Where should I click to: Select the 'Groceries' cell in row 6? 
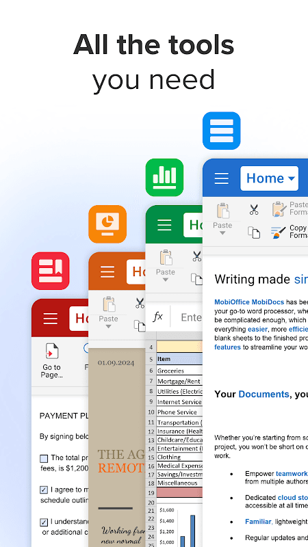179,371
